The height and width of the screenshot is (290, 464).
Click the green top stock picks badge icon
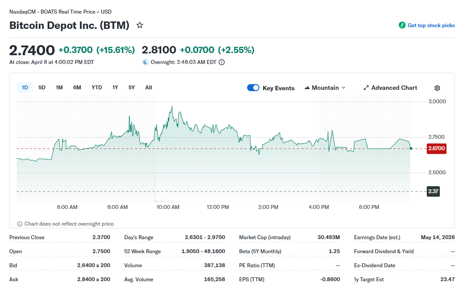pyautogui.click(x=402, y=25)
